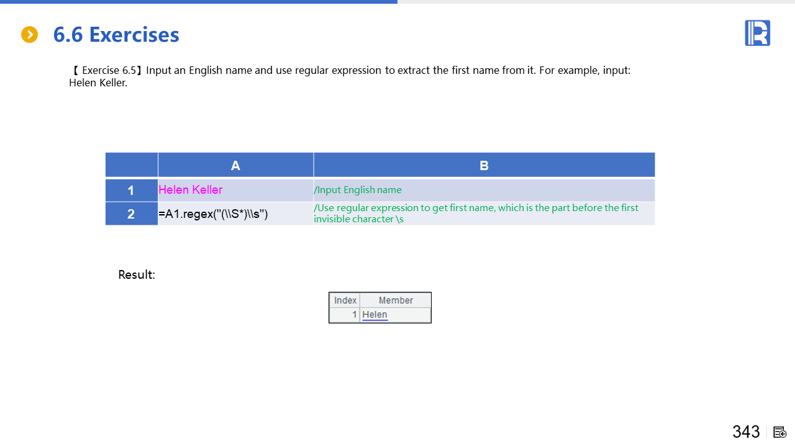Image resolution: width=795 pixels, height=447 pixels.
Task: Click the 'Result:' label
Action: (137, 274)
